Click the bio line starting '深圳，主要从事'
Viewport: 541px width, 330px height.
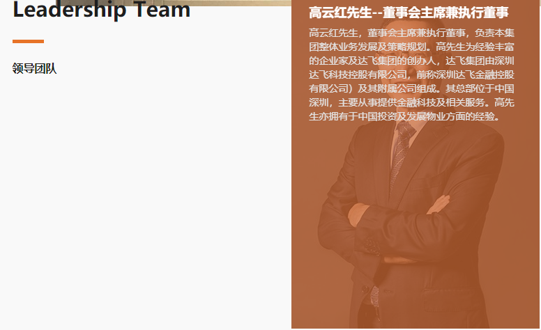click(411, 102)
